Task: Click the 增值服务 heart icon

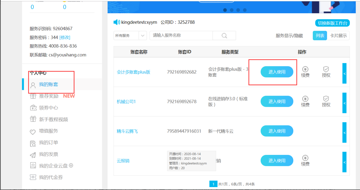Action: [x=33, y=132]
